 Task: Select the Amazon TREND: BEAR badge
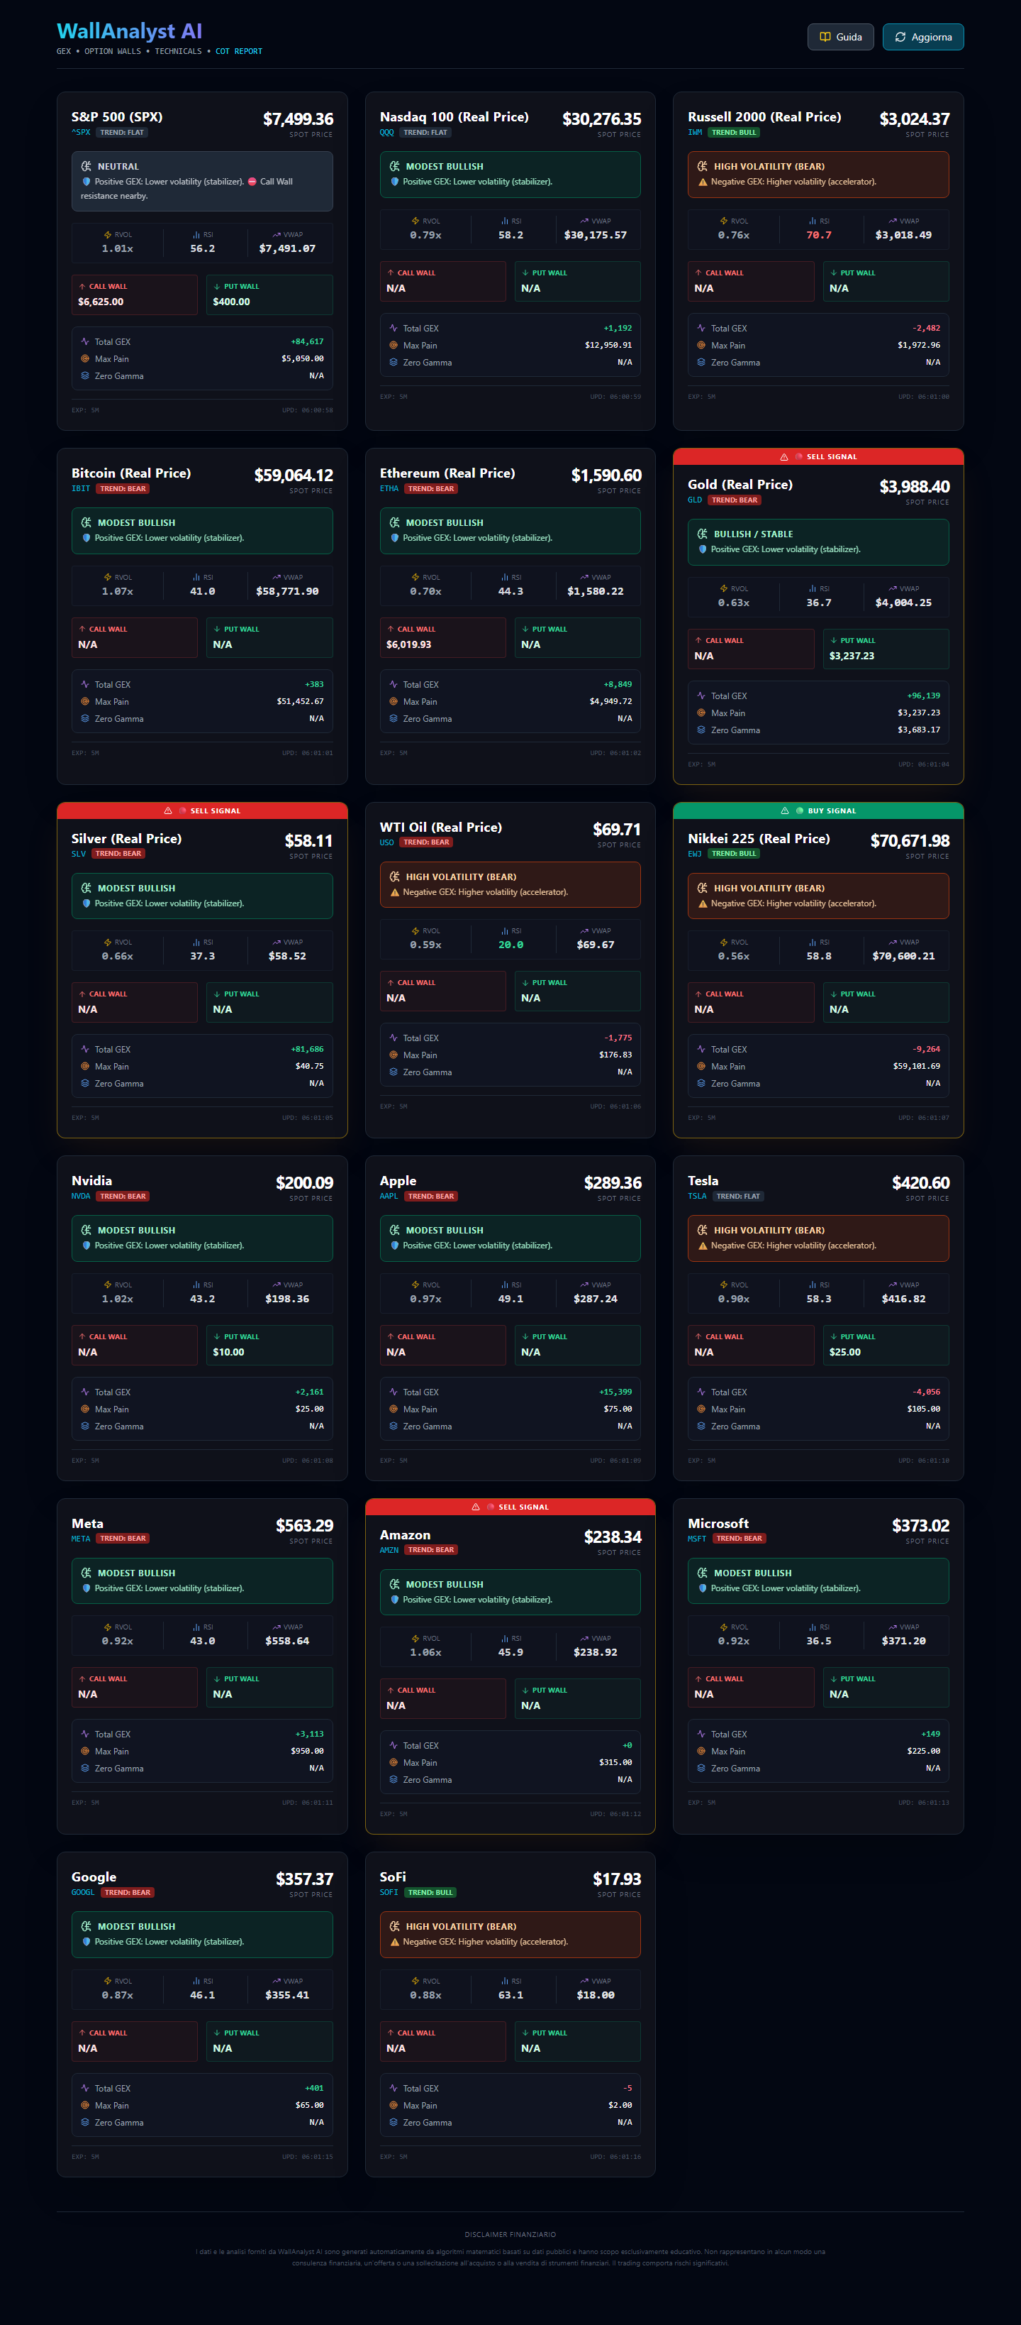(431, 1550)
